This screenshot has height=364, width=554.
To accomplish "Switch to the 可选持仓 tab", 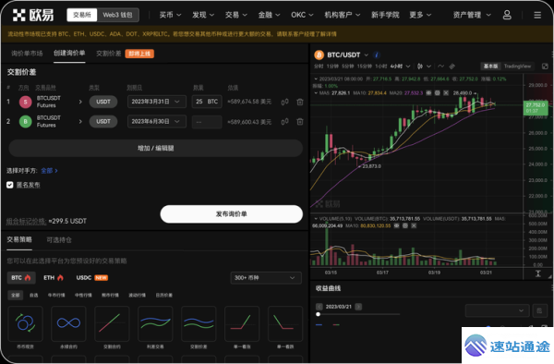I will tap(59, 240).
